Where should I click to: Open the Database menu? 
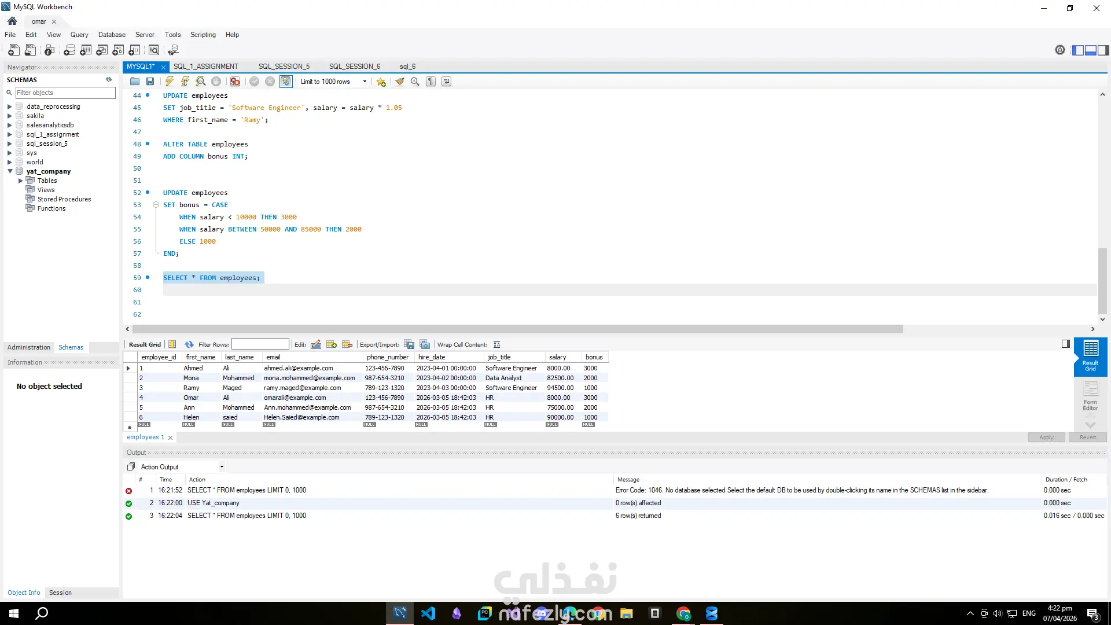[112, 35]
